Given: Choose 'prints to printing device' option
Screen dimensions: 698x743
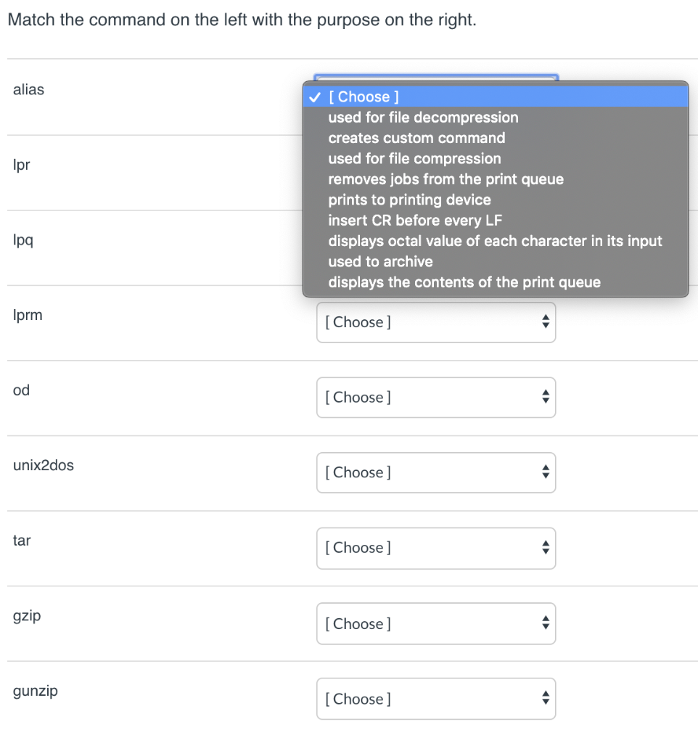Looking at the screenshot, I should [409, 200].
